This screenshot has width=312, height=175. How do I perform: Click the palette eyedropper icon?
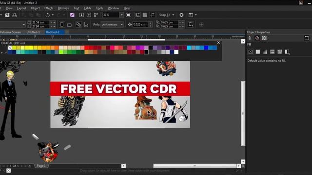pyautogui.click(x=5, y=52)
